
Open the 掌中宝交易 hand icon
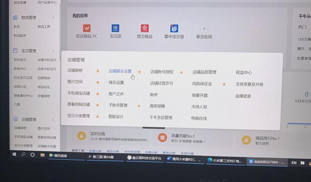(x=174, y=28)
